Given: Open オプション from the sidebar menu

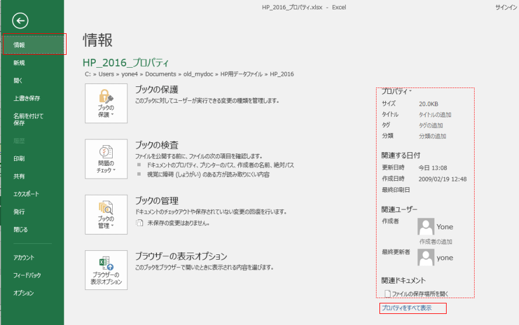Looking at the screenshot, I should (x=23, y=293).
